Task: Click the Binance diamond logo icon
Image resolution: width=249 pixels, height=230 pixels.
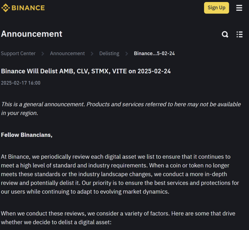Action: [x=5, y=8]
